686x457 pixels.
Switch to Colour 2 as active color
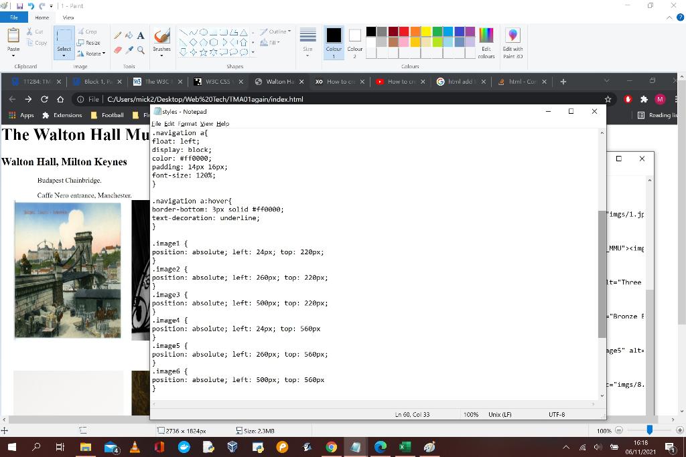click(354, 40)
